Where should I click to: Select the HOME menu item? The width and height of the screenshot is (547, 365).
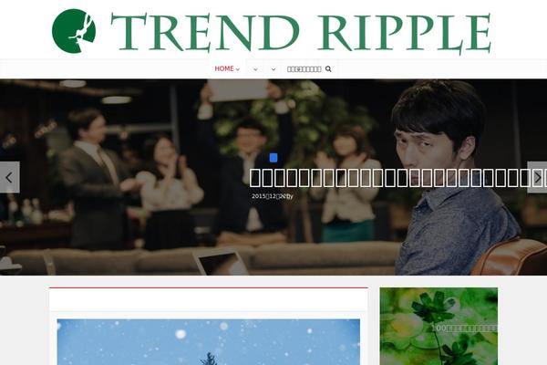point(224,68)
